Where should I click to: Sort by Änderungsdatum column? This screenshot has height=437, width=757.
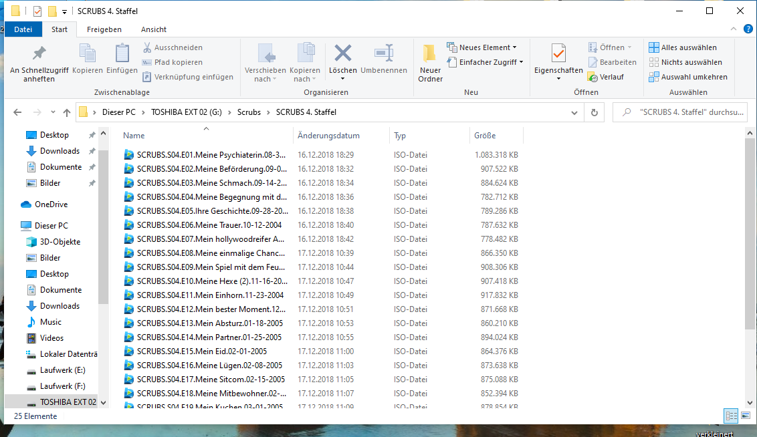click(x=341, y=136)
